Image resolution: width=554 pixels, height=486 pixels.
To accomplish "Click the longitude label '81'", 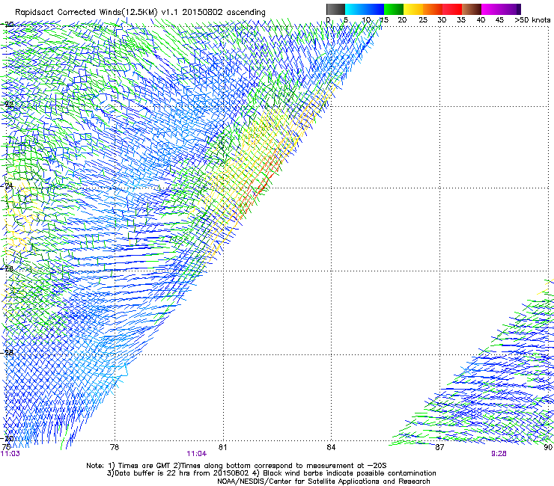I will pyautogui.click(x=222, y=447).
